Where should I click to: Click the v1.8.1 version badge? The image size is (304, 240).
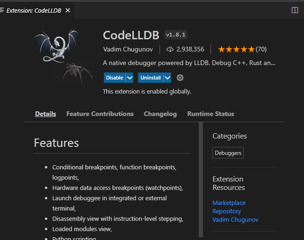pyautogui.click(x=176, y=35)
